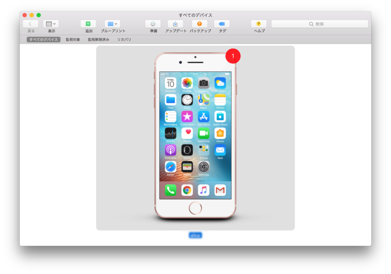Focus the 検索 search field

pyautogui.click(x=320, y=24)
